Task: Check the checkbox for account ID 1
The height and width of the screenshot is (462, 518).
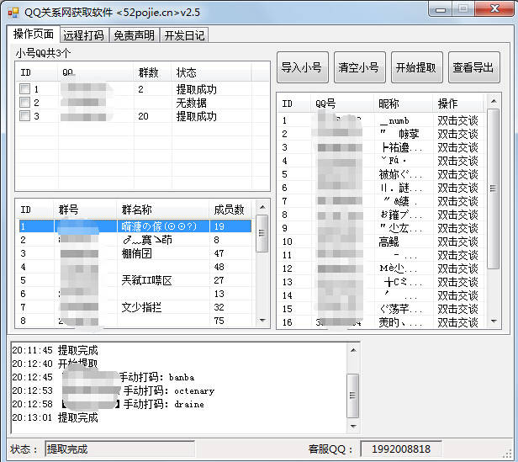Action: click(24, 88)
